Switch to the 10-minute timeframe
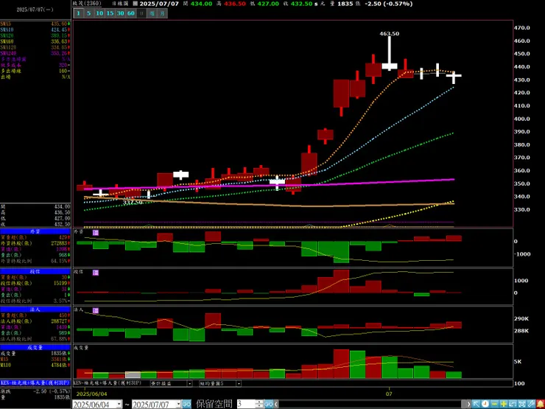This screenshot has height=409, width=545. [x=99, y=13]
